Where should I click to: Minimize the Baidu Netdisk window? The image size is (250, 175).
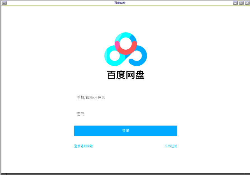click(x=235, y=3)
